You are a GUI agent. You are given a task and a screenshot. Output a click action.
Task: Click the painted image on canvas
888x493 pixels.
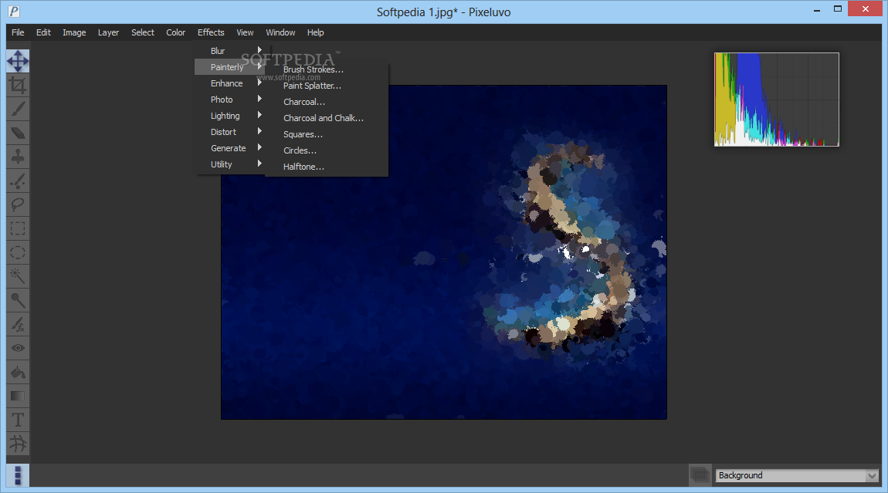(443, 252)
